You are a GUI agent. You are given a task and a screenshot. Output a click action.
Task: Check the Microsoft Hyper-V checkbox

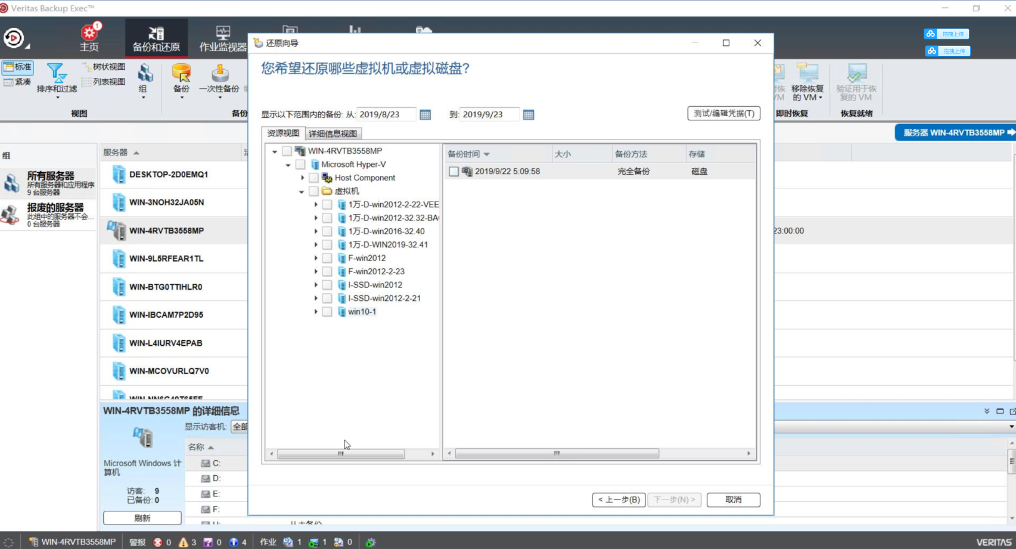coord(300,165)
